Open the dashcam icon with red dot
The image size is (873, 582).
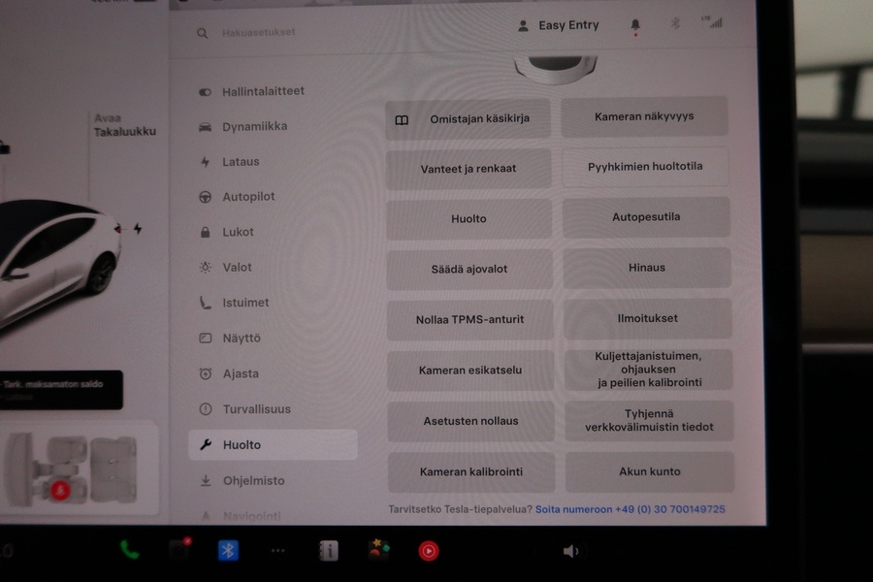coord(178,550)
